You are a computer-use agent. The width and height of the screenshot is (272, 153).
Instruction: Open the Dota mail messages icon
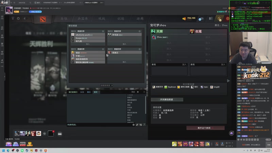pyautogui.click(x=201, y=19)
